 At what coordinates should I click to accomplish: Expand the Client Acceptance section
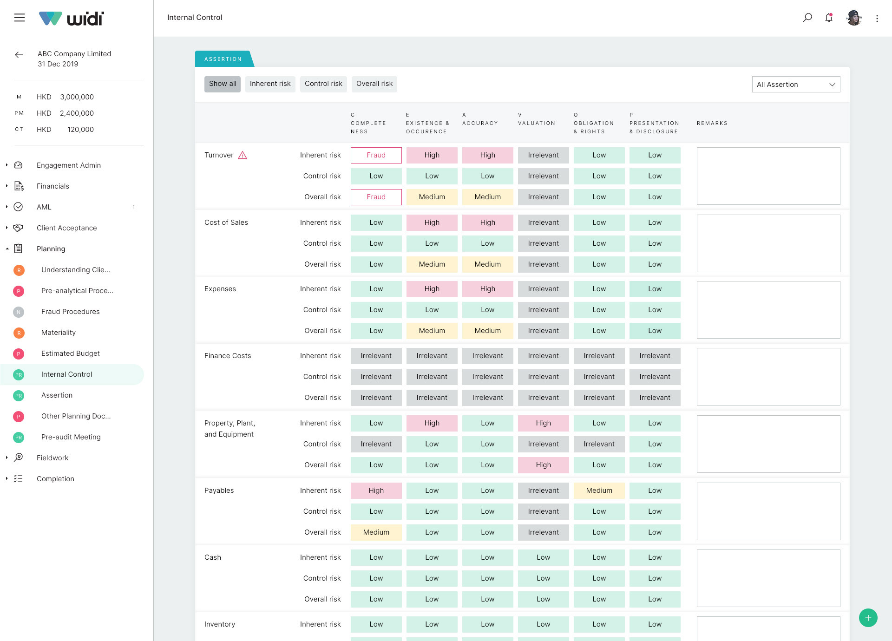click(x=7, y=228)
